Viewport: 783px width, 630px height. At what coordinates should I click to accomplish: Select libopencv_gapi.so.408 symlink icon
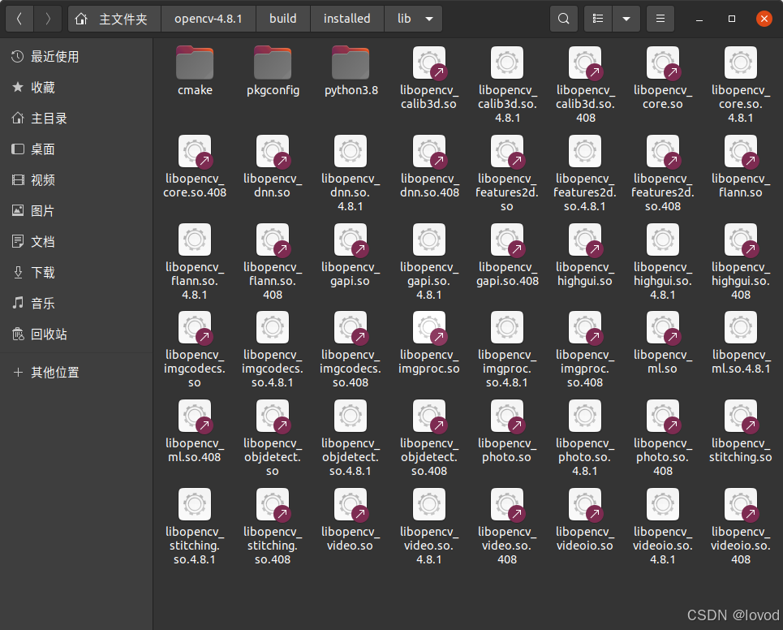tap(507, 239)
